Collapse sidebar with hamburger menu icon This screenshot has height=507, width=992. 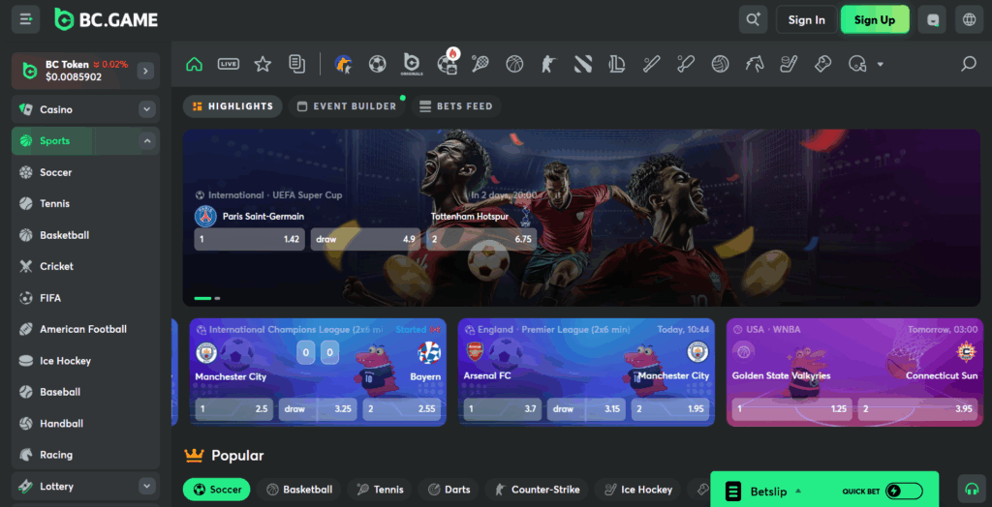point(26,19)
